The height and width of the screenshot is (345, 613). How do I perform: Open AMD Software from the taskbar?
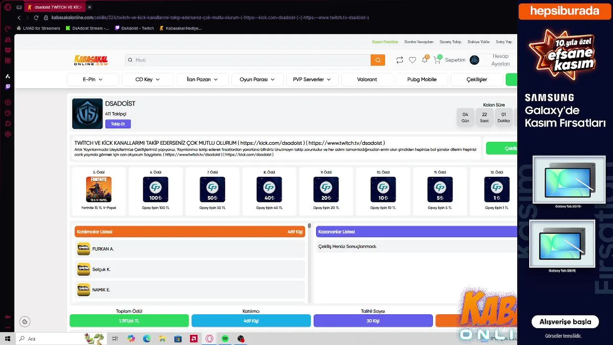(x=193, y=339)
